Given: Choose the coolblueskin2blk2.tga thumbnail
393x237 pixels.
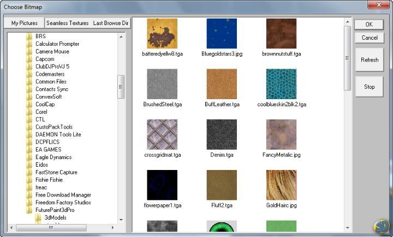Looking at the screenshot, I should [281, 84].
